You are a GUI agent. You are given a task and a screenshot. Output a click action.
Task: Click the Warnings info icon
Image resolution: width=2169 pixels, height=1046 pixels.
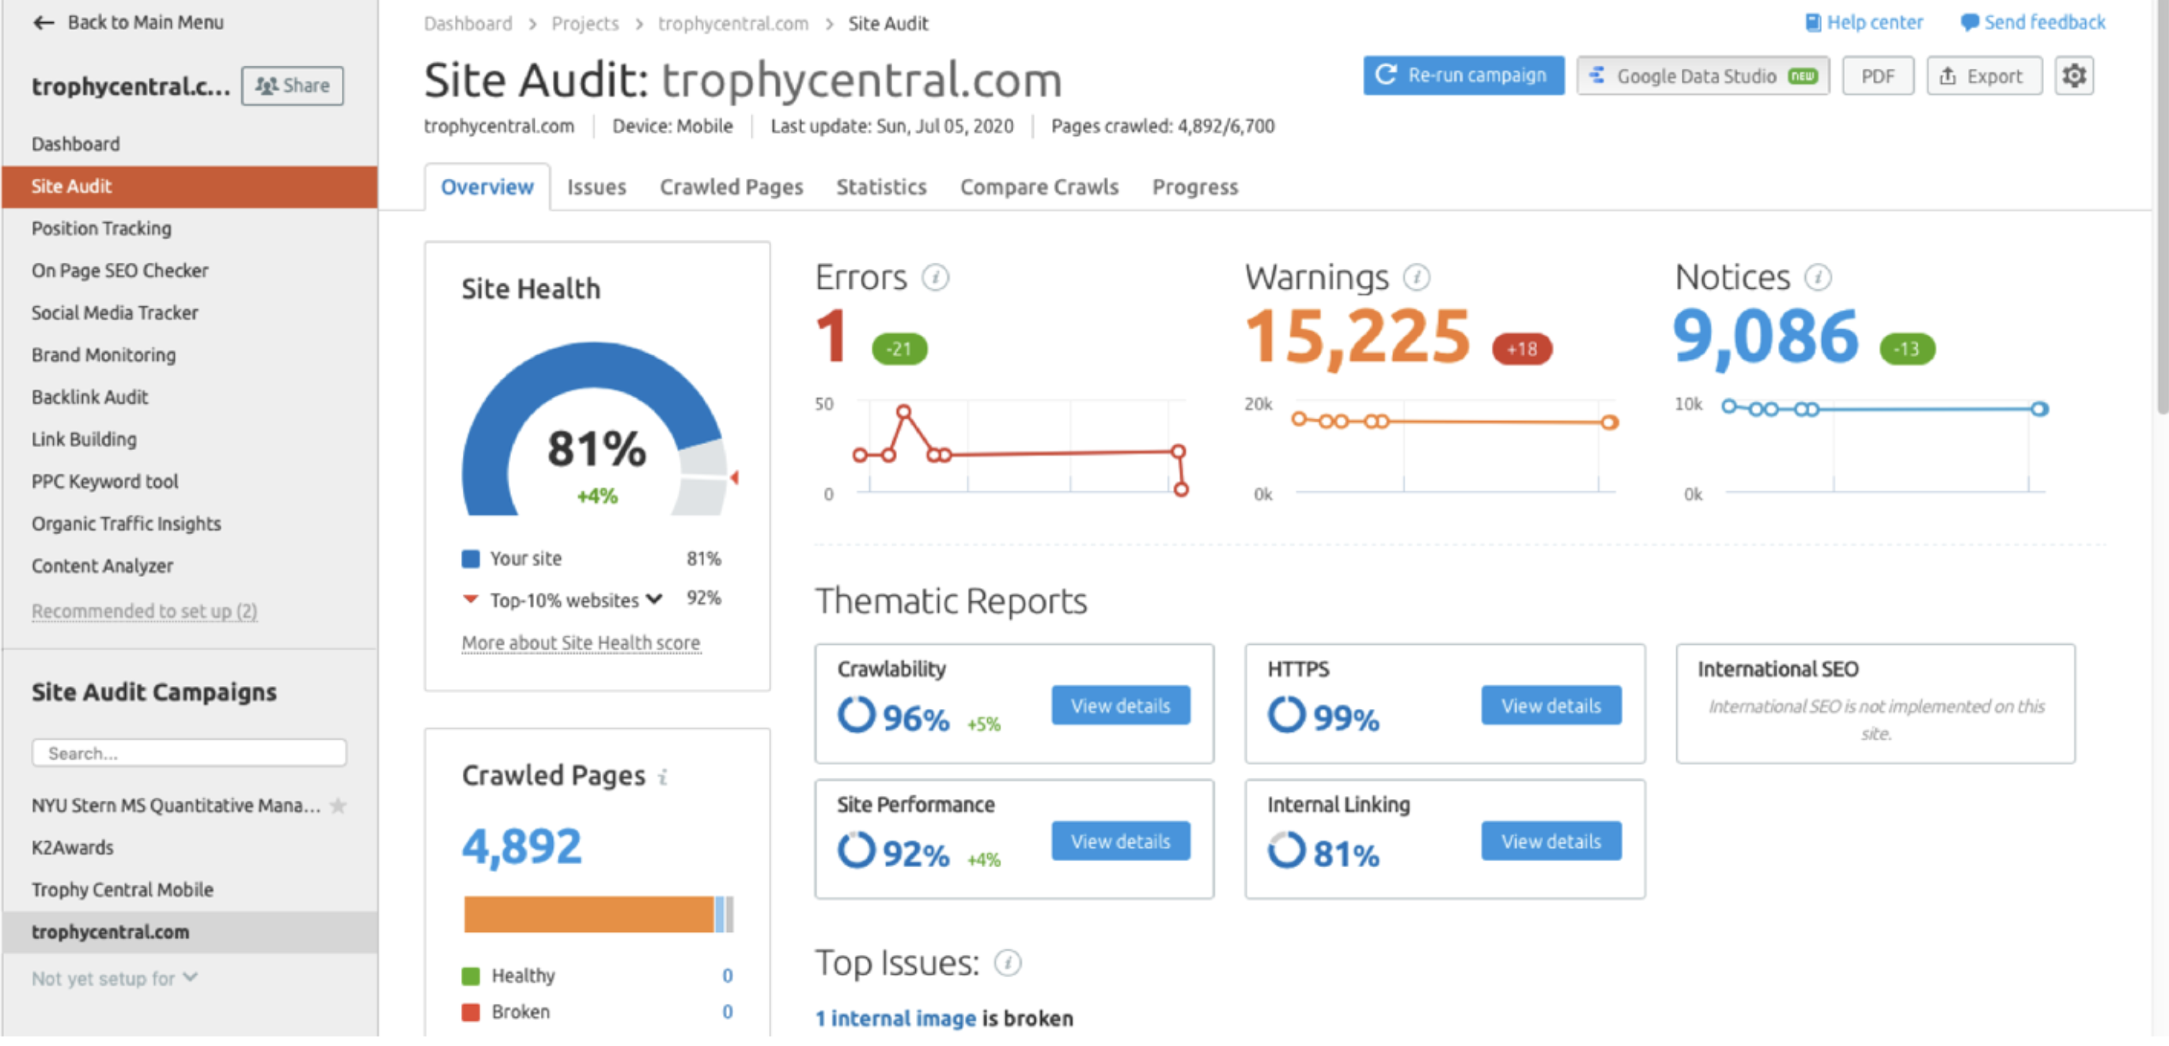(1416, 277)
